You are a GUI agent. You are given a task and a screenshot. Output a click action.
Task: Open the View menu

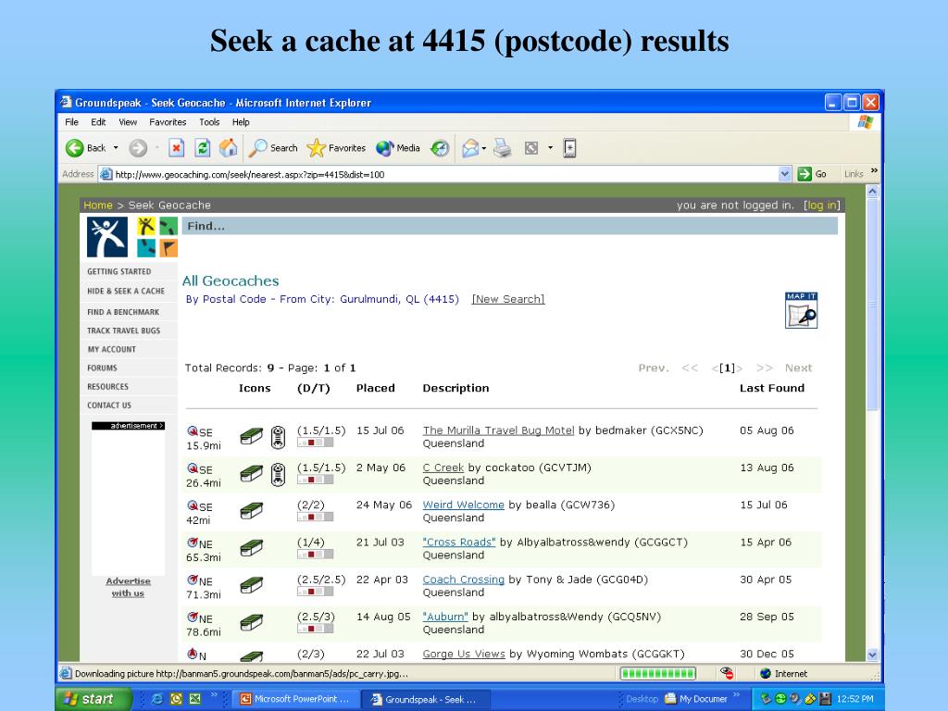tap(128, 122)
